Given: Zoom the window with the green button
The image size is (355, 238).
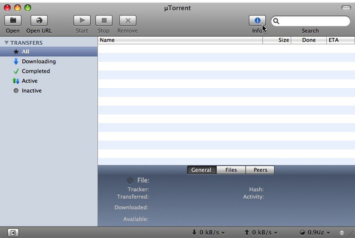Looking at the screenshot, I should click(x=28, y=8).
